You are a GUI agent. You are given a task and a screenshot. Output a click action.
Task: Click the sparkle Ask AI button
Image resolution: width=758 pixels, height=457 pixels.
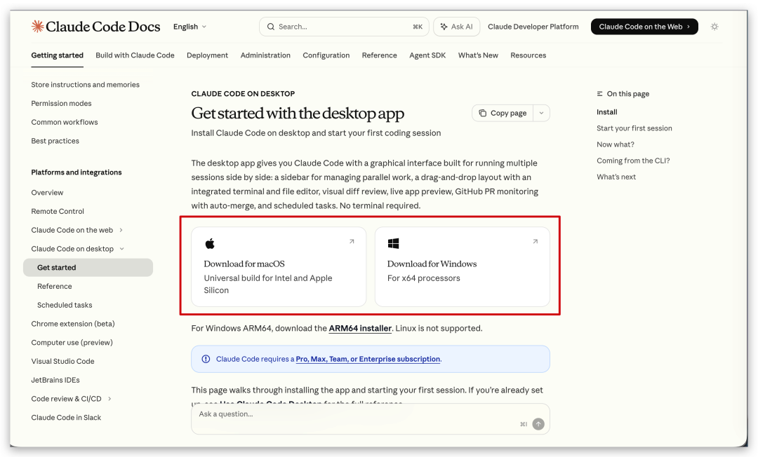tap(456, 27)
